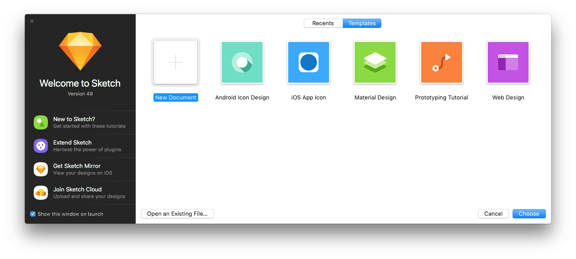Click the 'Web Design' label
This screenshot has height=259, width=576.
[508, 98]
